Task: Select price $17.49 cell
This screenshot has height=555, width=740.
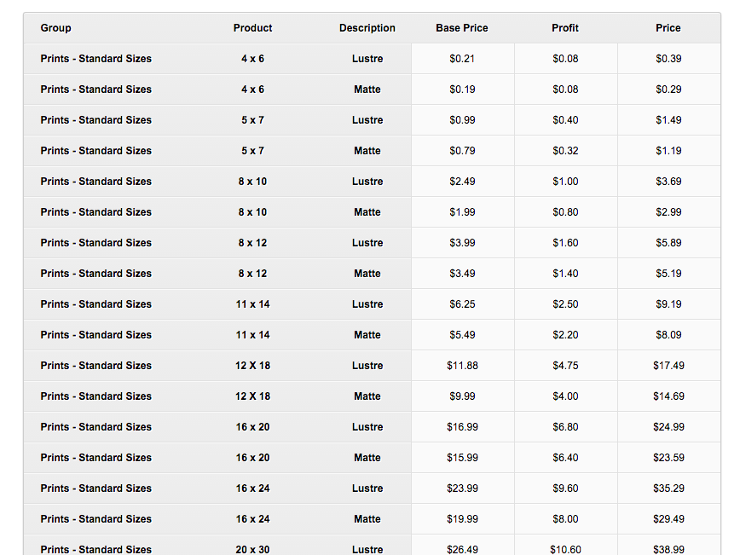Action: point(668,365)
